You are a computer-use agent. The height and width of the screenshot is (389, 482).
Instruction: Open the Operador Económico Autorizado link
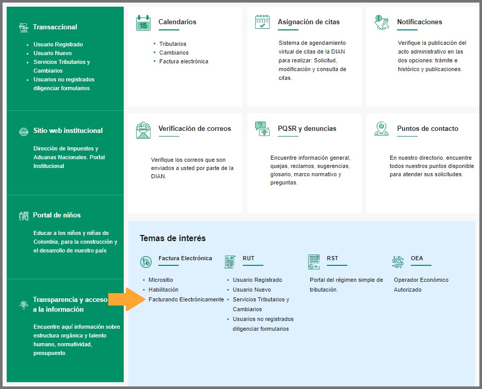pos(421,284)
